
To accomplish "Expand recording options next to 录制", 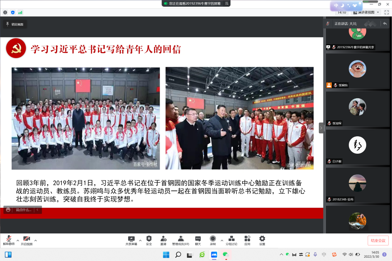I will (x=222, y=241).
